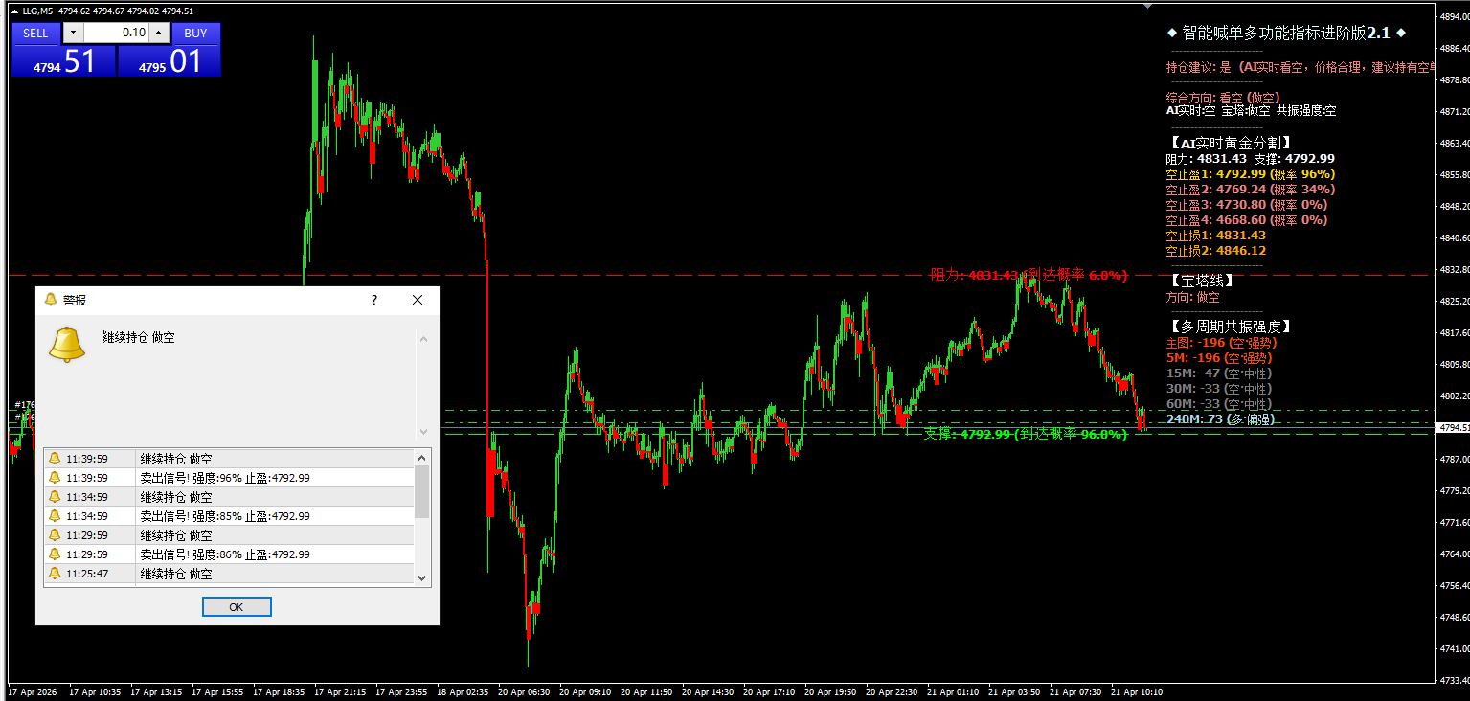The image size is (1470, 701).
Task: Click the '30M: -33 (空·中性)' line
Action: pyautogui.click(x=1219, y=388)
